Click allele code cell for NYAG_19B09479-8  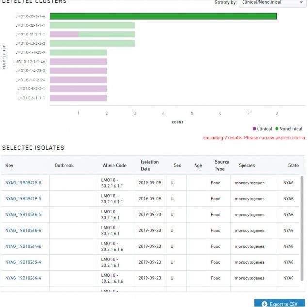tap(115, 183)
